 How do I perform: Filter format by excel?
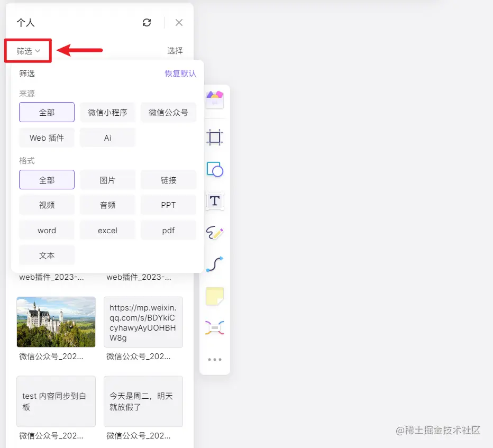(x=107, y=230)
